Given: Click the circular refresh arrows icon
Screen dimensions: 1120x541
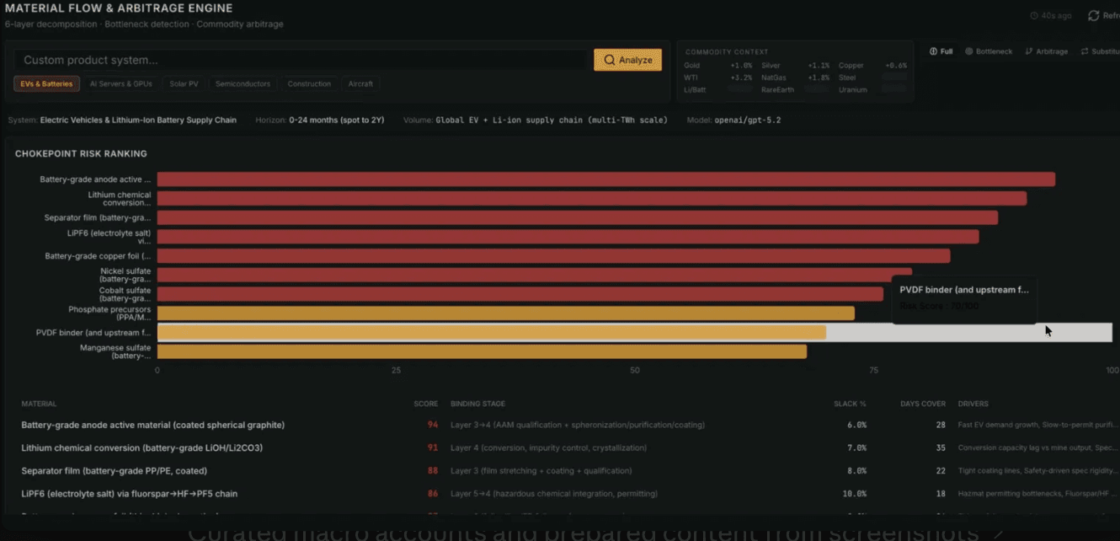Looking at the screenshot, I should tap(1096, 14).
